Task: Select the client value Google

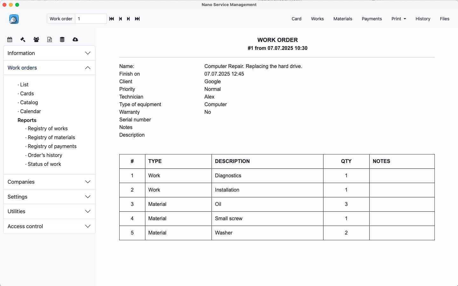Action: [212, 81]
